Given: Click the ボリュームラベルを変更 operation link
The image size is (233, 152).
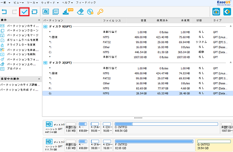Looking at the screenshot, I should 23,40.
